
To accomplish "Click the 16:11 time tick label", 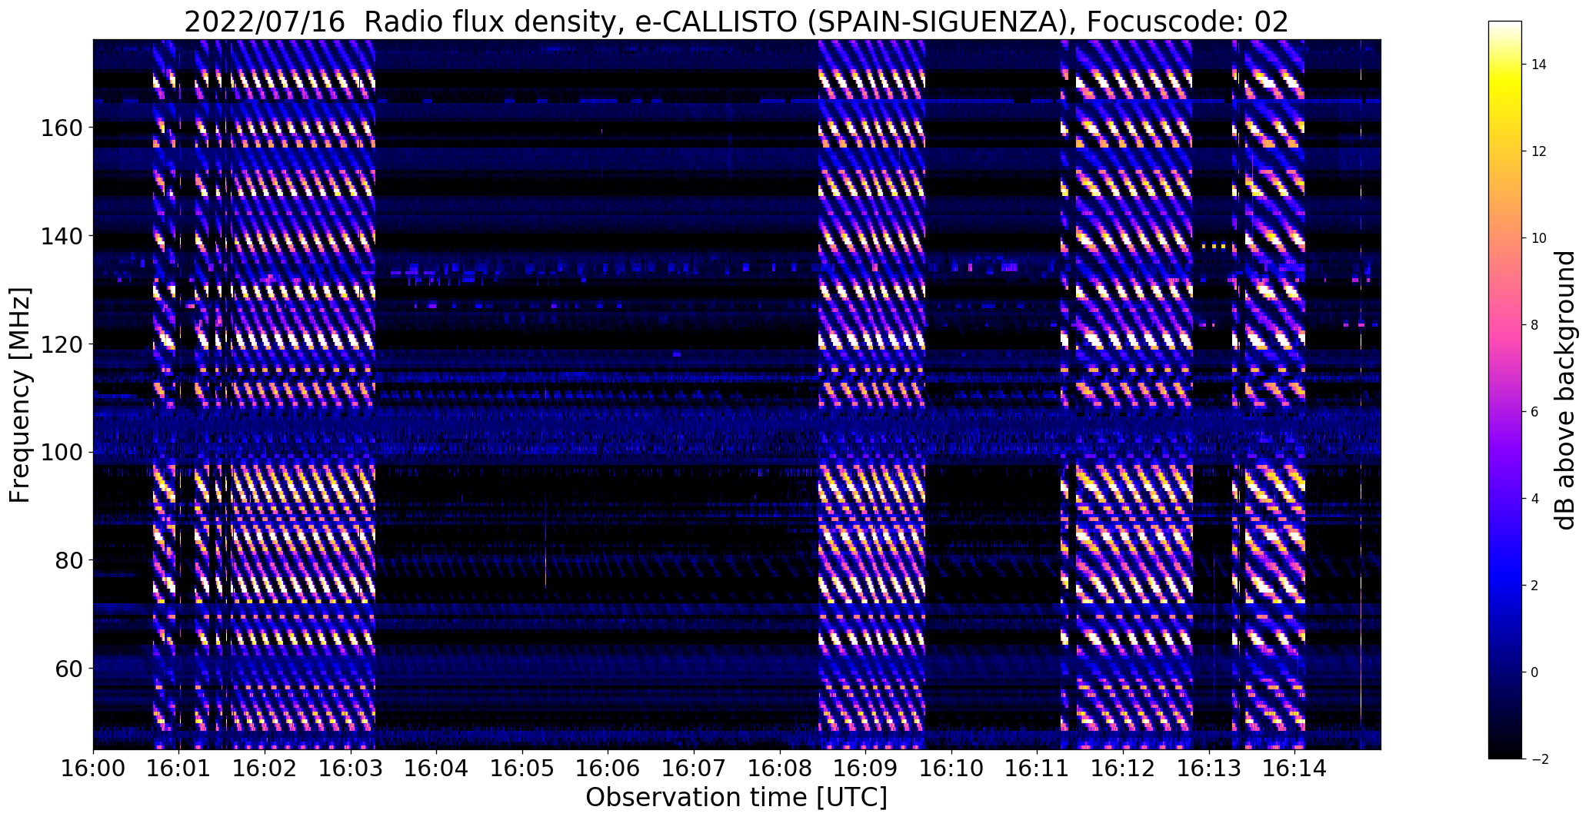I will [1038, 767].
